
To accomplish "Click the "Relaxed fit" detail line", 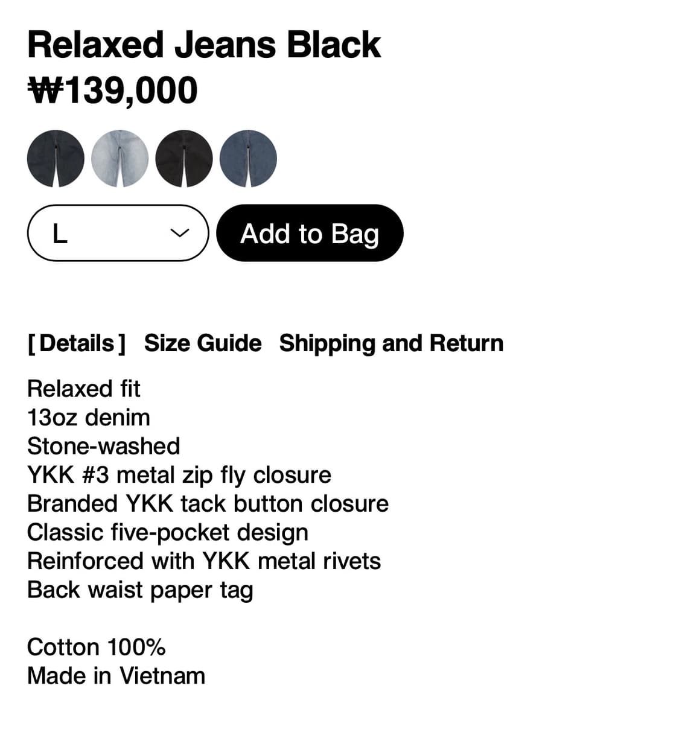I will tap(84, 389).
